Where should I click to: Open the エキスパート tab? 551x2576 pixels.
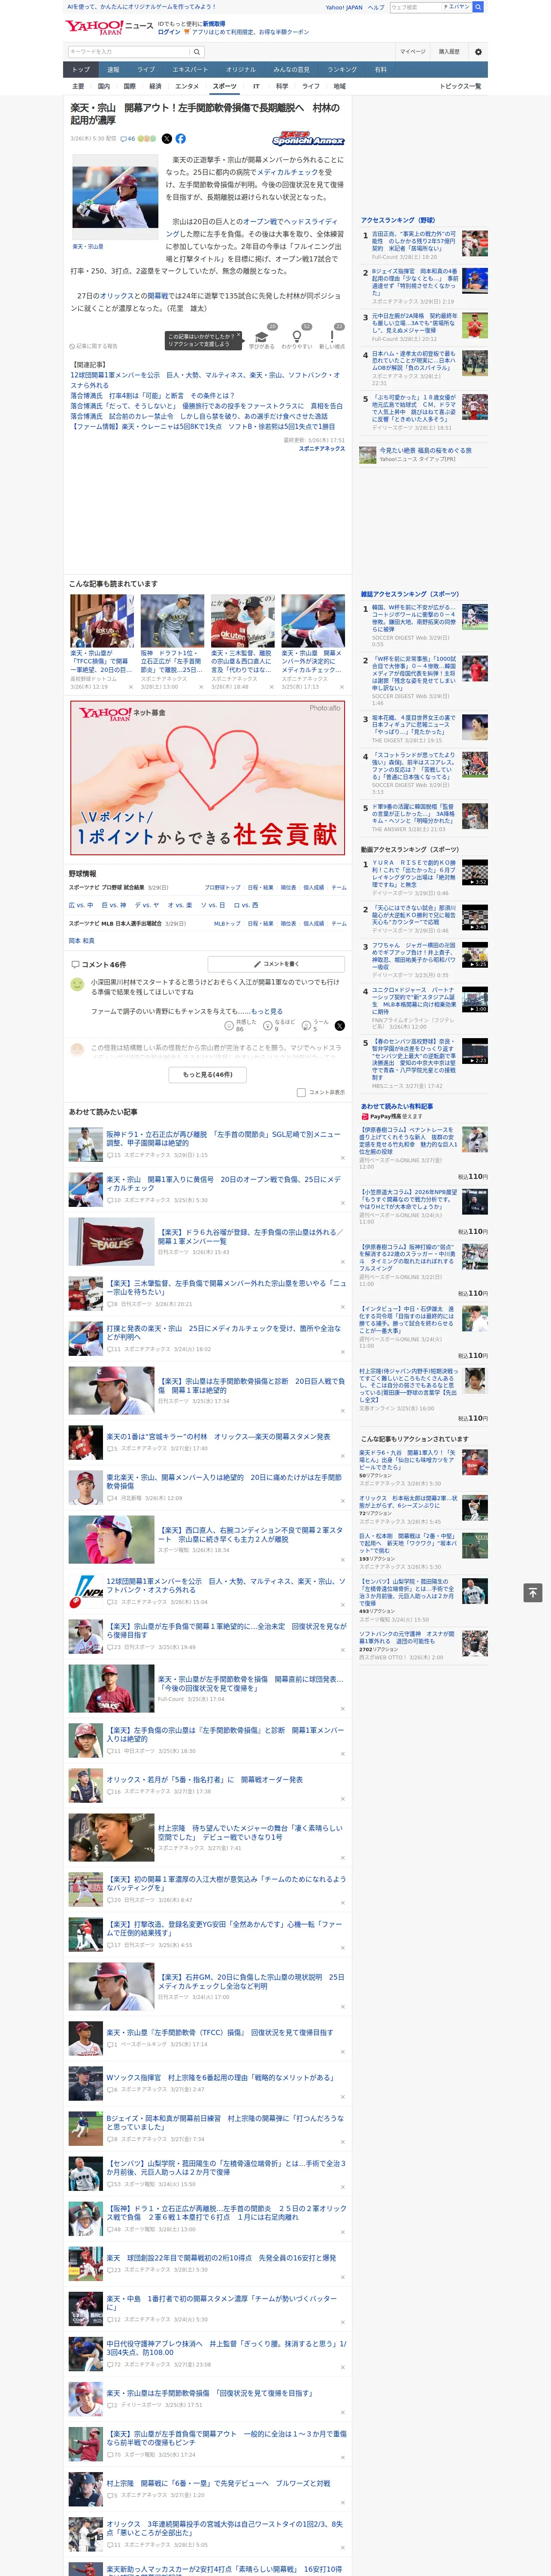[x=190, y=69]
